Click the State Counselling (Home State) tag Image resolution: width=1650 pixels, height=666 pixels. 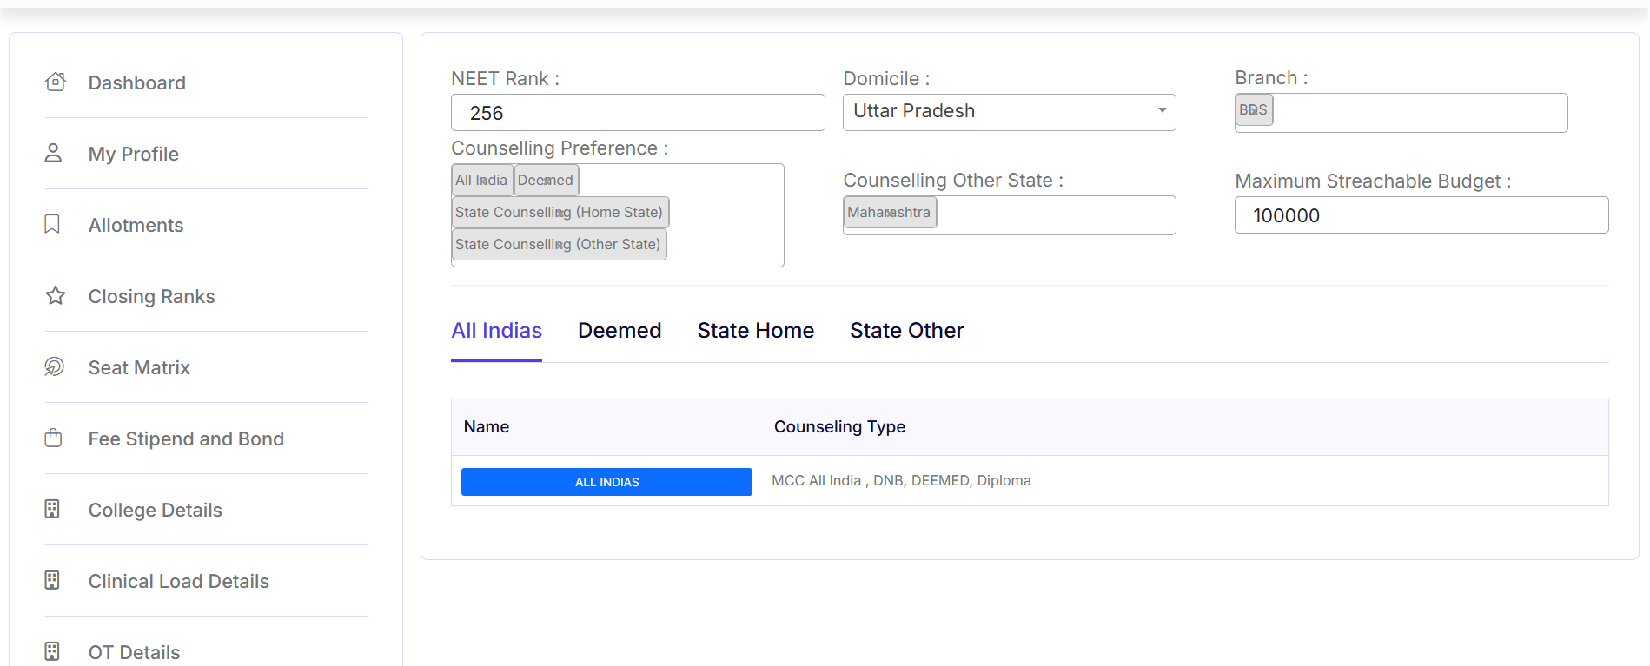coord(560,213)
